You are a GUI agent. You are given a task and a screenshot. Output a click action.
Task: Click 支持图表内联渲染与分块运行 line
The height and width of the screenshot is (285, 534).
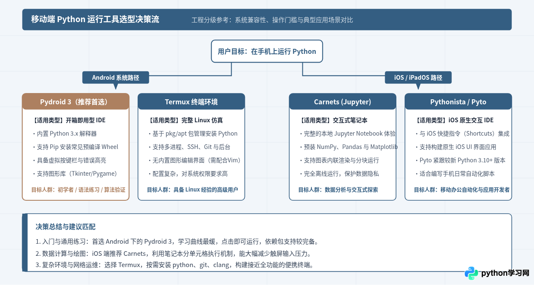click(x=339, y=160)
